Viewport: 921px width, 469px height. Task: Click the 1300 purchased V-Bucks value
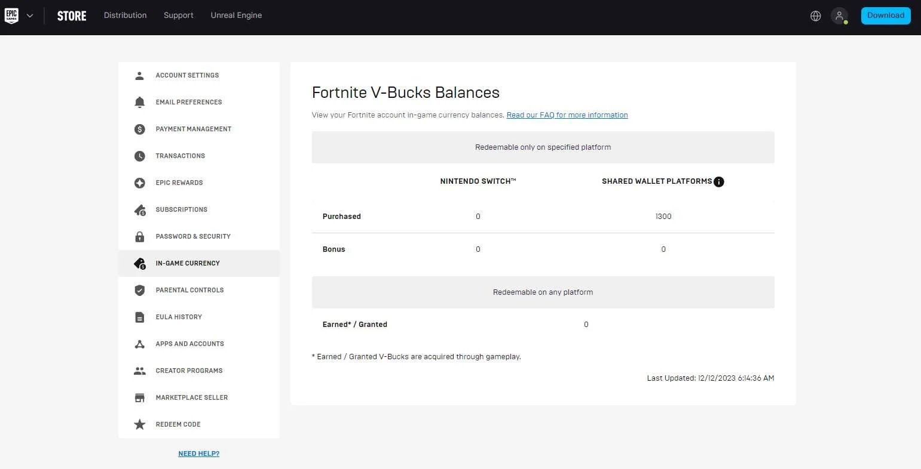point(663,217)
